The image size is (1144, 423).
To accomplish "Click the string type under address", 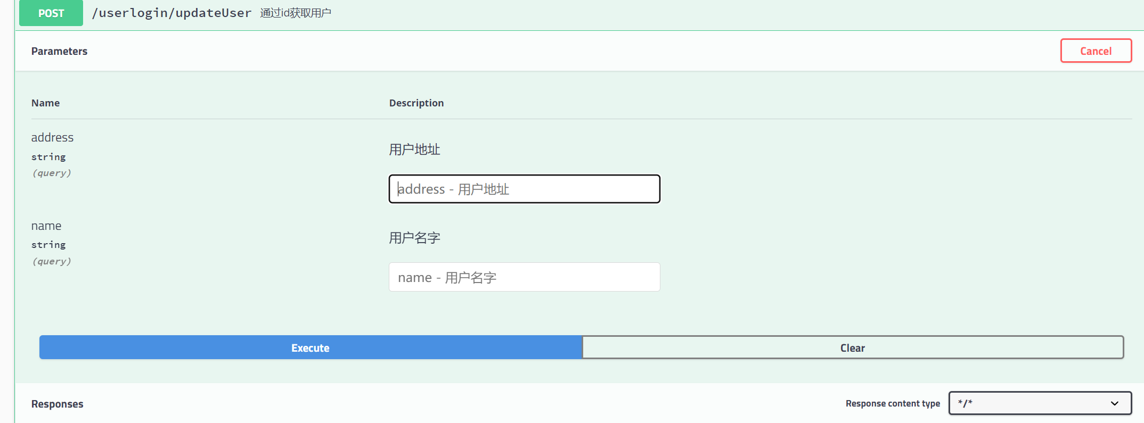I will (48, 157).
